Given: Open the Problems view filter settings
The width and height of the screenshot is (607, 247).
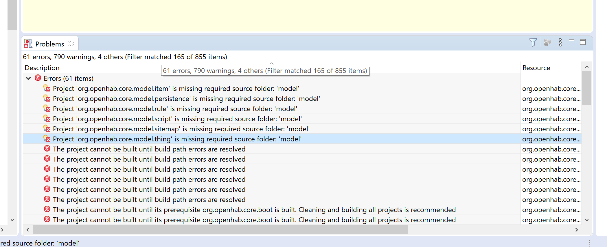Looking at the screenshot, I should pyautogui.click(x=533, y=42).
